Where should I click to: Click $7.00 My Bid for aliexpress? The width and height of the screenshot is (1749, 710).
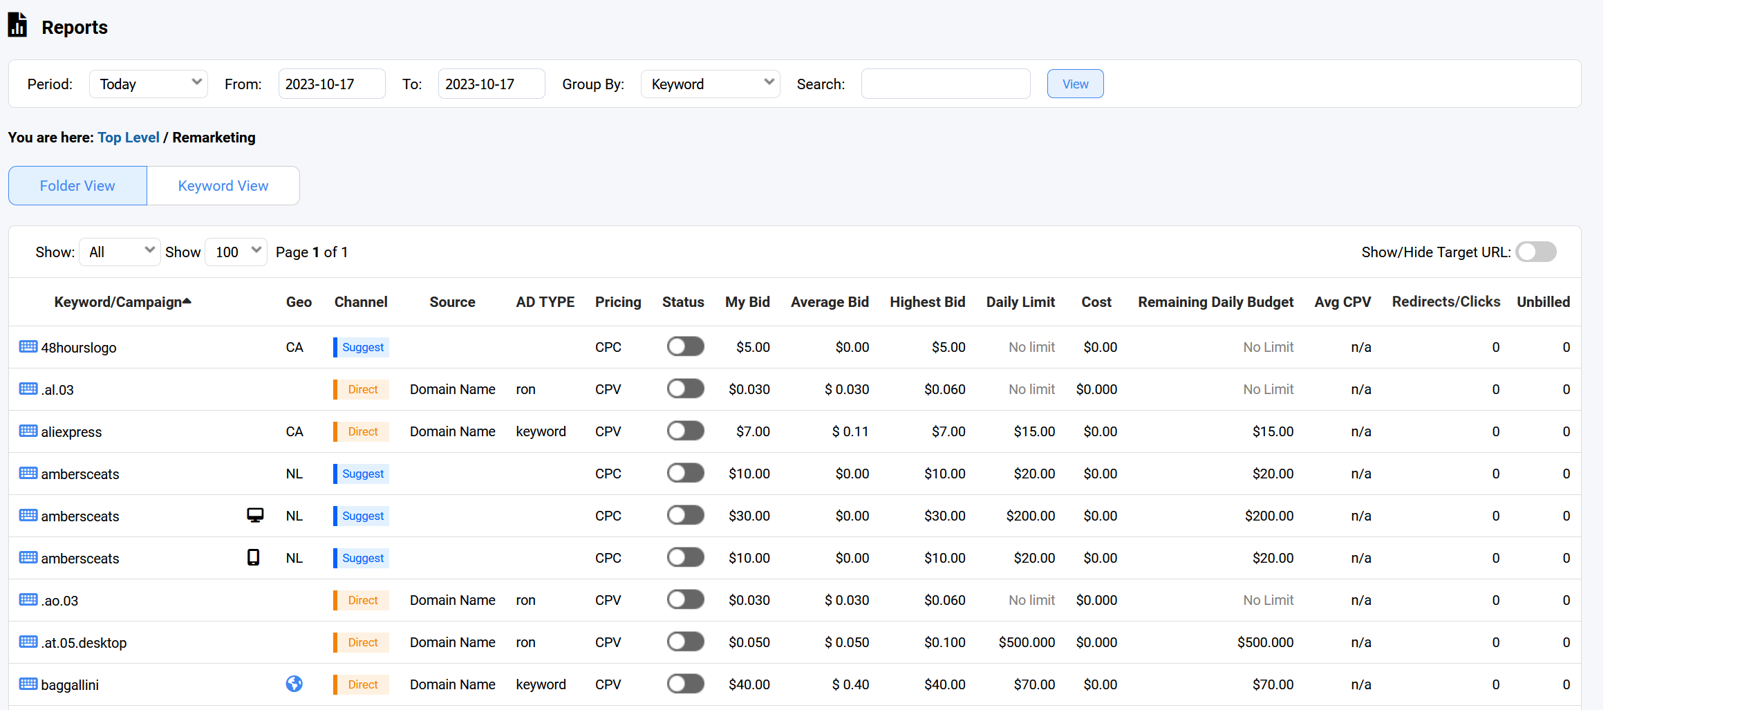753,431
